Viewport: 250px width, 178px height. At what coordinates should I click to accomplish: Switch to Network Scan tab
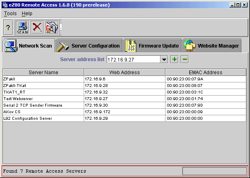click(29, 46)
